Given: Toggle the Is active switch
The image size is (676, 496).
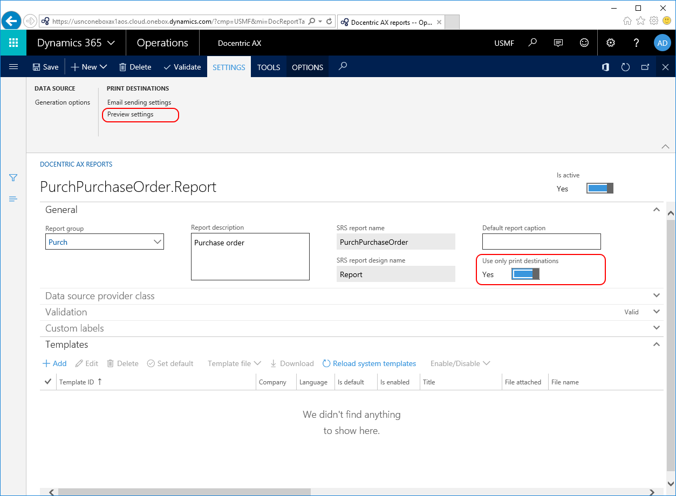Looking at the screenshot, I should pyautogui.click(x=600, y=188).
